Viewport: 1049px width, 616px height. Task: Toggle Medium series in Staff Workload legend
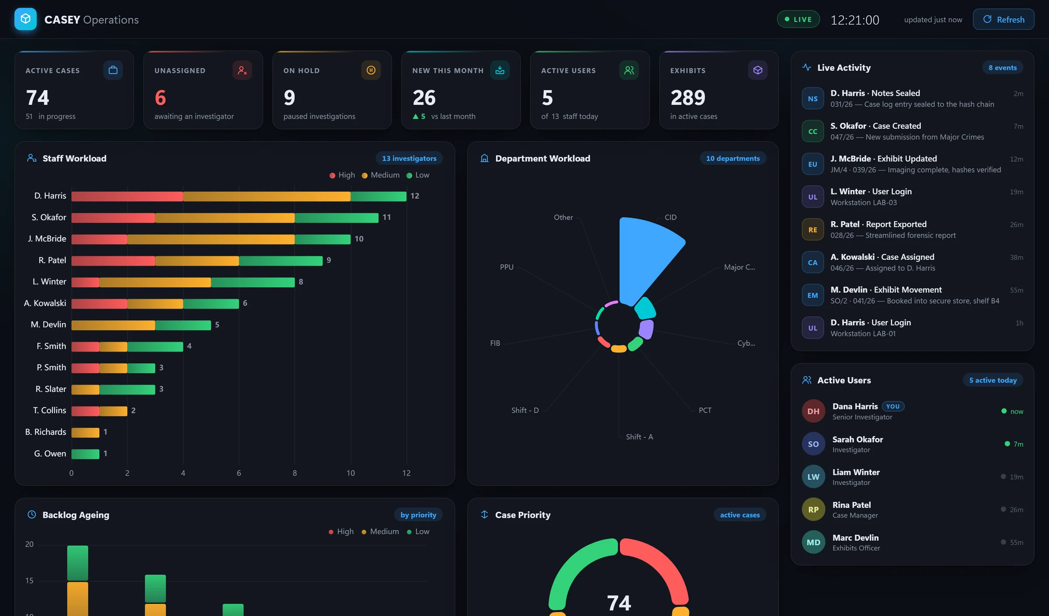(381, 175)
